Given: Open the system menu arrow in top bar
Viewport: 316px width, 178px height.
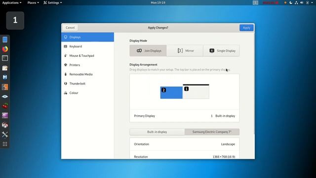Looking at the screenshot, I should [312, 2].
